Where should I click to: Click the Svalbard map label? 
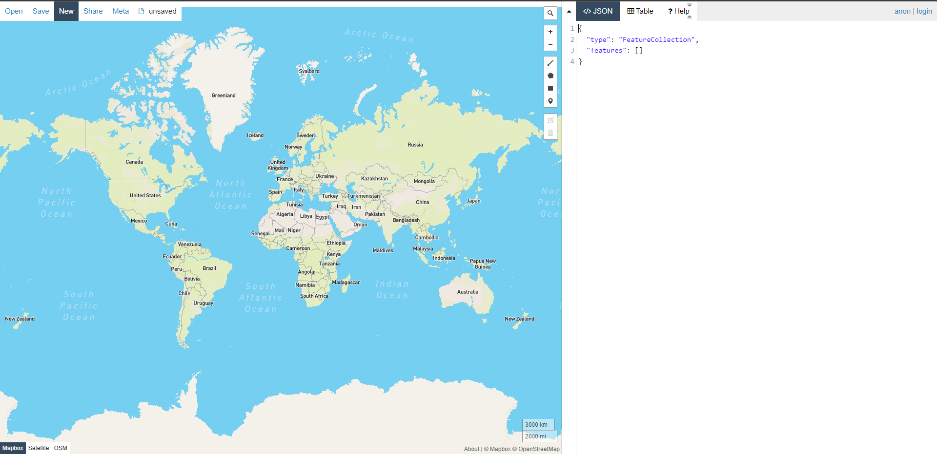point(309,71)
